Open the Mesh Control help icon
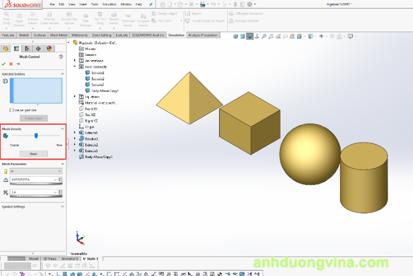 (x=61, y=57)
